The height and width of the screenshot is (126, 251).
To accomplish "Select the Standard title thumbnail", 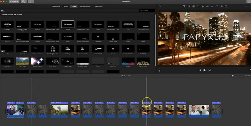I will point(7,24).
